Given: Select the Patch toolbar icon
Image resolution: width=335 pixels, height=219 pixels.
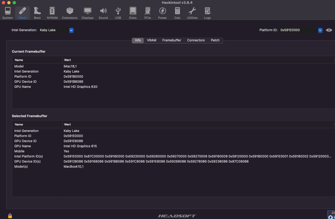Looking at the screenshot, I should 23,13.
